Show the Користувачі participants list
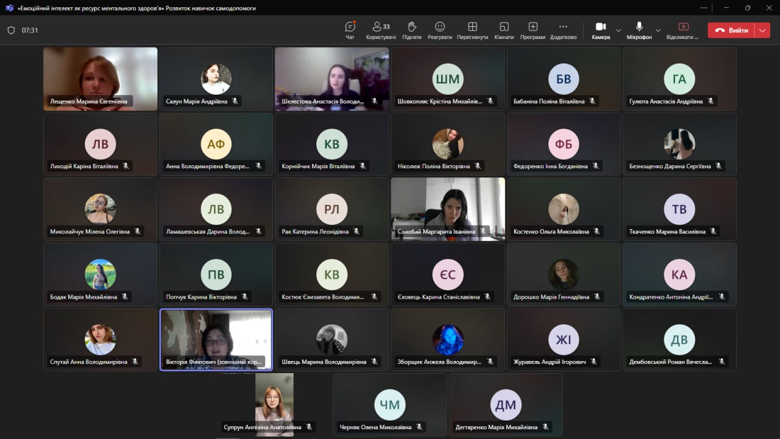 point(381,30)
